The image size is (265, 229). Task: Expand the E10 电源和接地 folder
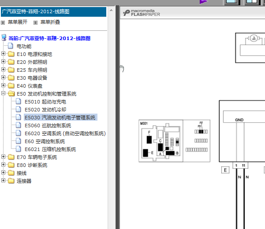coord(3,54)
